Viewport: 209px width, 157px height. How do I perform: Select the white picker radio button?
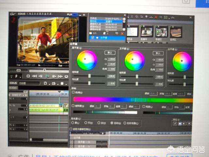point(99,123)
